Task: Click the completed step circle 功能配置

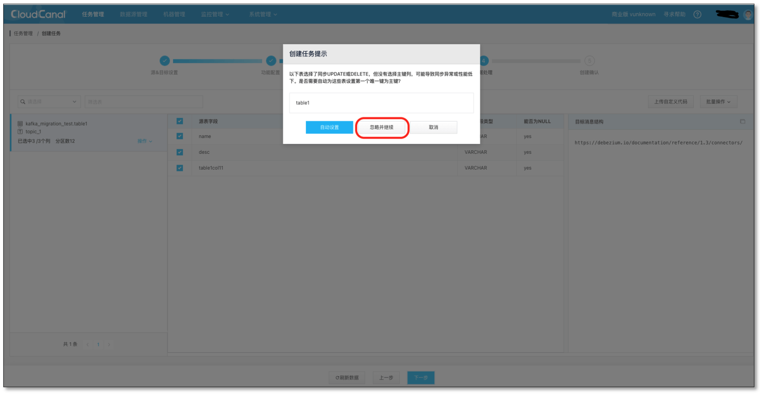Action: click(271, 61)
